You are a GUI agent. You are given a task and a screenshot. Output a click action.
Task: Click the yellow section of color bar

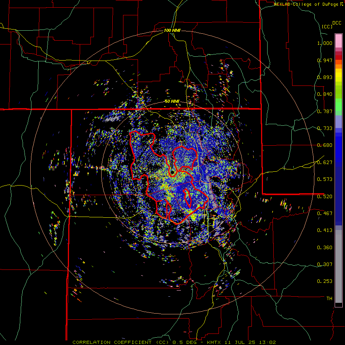coord(338,75)
